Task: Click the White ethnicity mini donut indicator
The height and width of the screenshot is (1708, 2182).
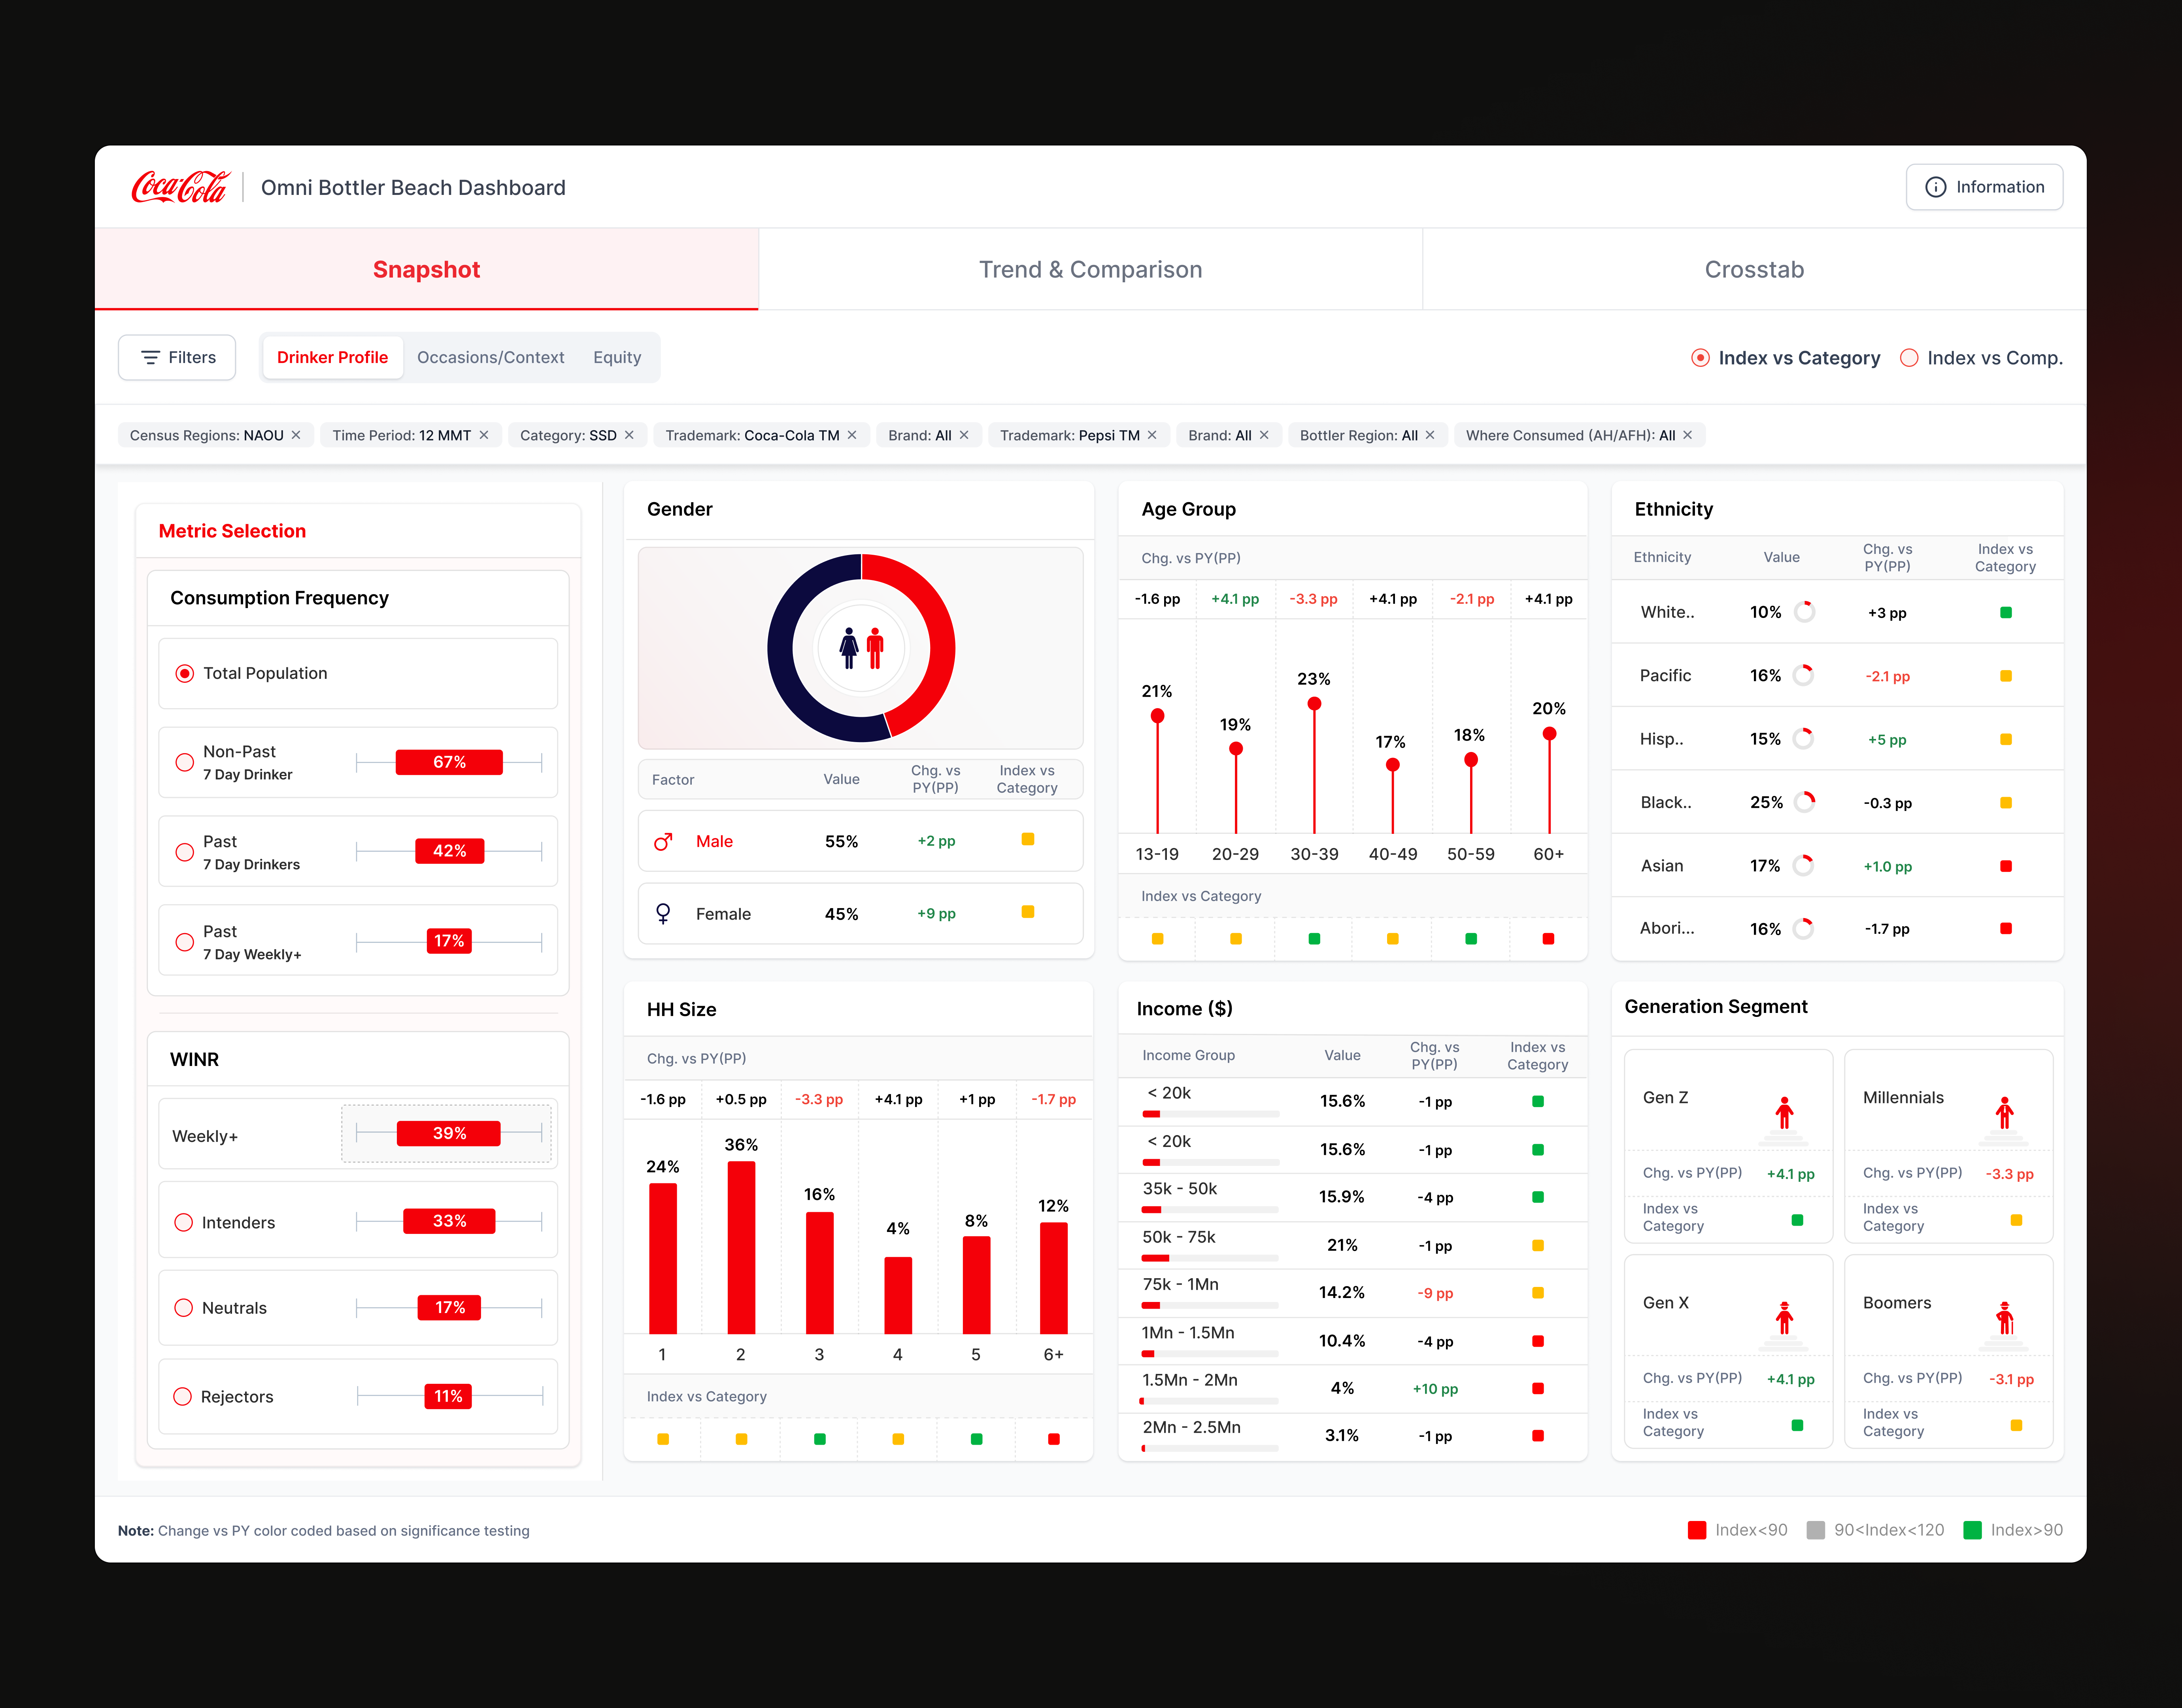Action: [x=1804, y=612]
